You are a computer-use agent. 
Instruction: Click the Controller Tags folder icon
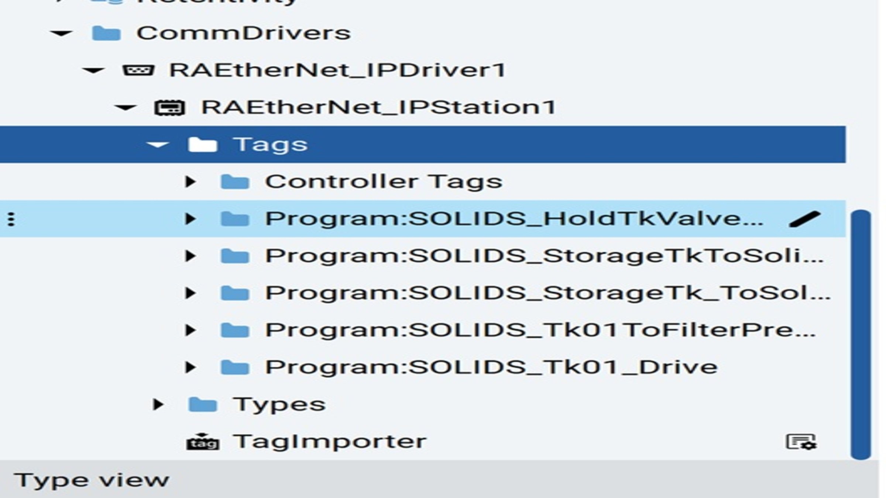coord(235,181)
